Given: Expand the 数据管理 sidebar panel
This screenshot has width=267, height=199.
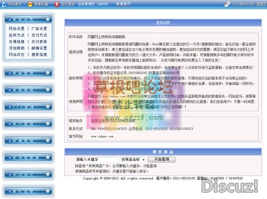Looking at the screenshot, I should pos(28,140).
